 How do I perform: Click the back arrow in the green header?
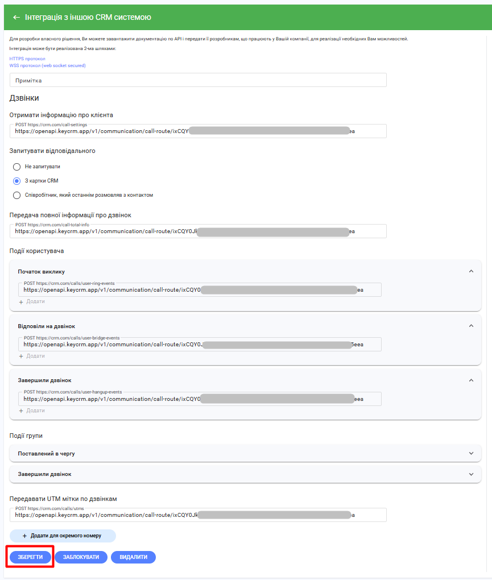(16, 17)
